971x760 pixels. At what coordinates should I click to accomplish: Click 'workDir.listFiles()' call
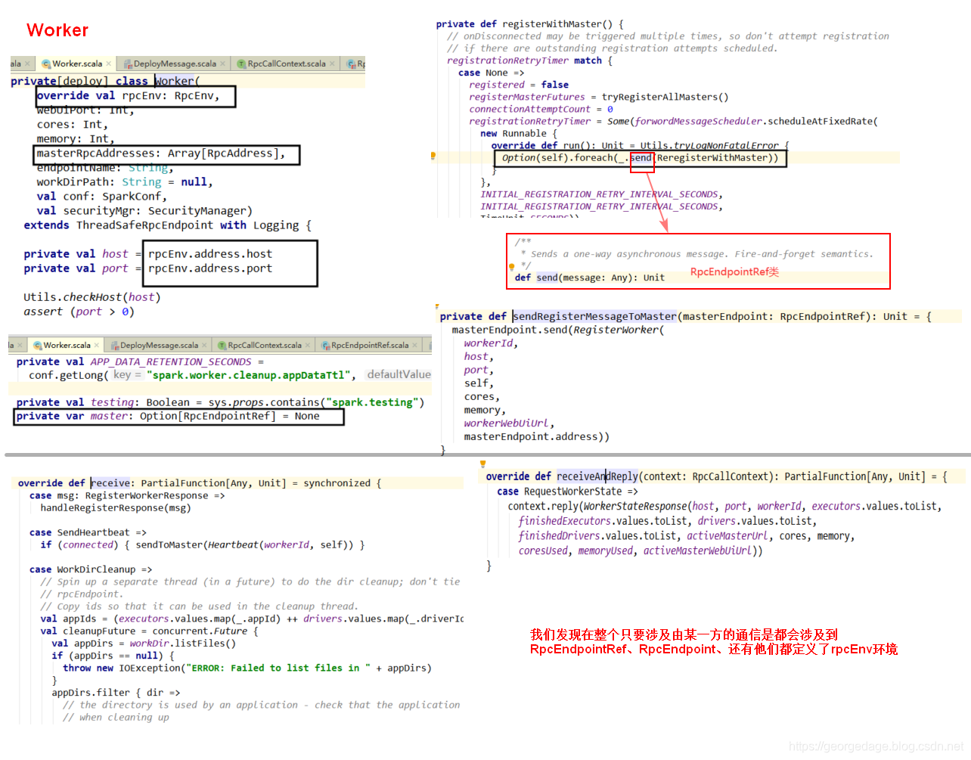pos(183,644)
